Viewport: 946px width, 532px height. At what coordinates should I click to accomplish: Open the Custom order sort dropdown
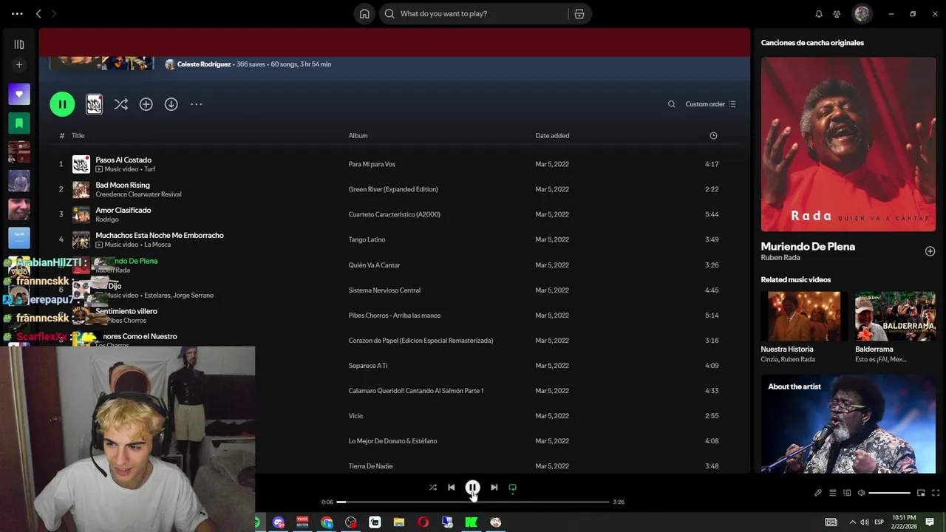pyautogui.click(x=710, y=104)
